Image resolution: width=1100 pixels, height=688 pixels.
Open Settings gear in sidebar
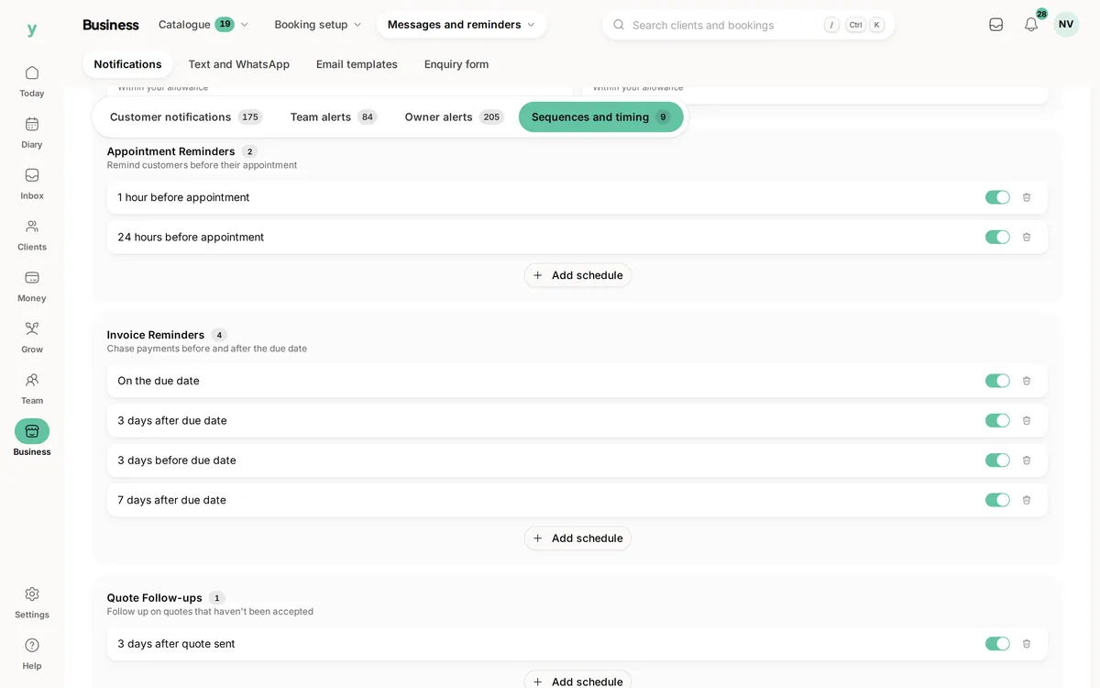[x=32, y=602]
